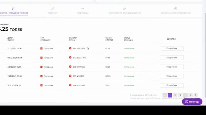Screen dimensions: 206x115
Task: Click the date 19.11.2021 16:26
Action: 14,85
